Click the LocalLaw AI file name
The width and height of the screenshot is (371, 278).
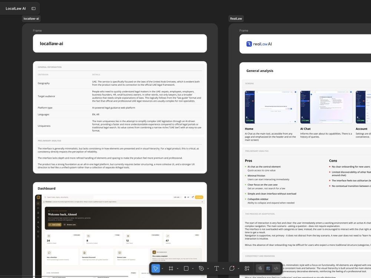16,9
